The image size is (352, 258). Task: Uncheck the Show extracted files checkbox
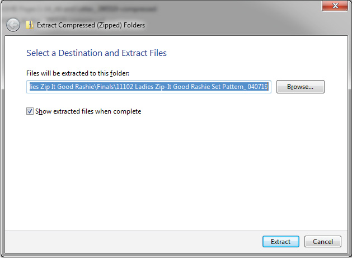click(30, 111)
